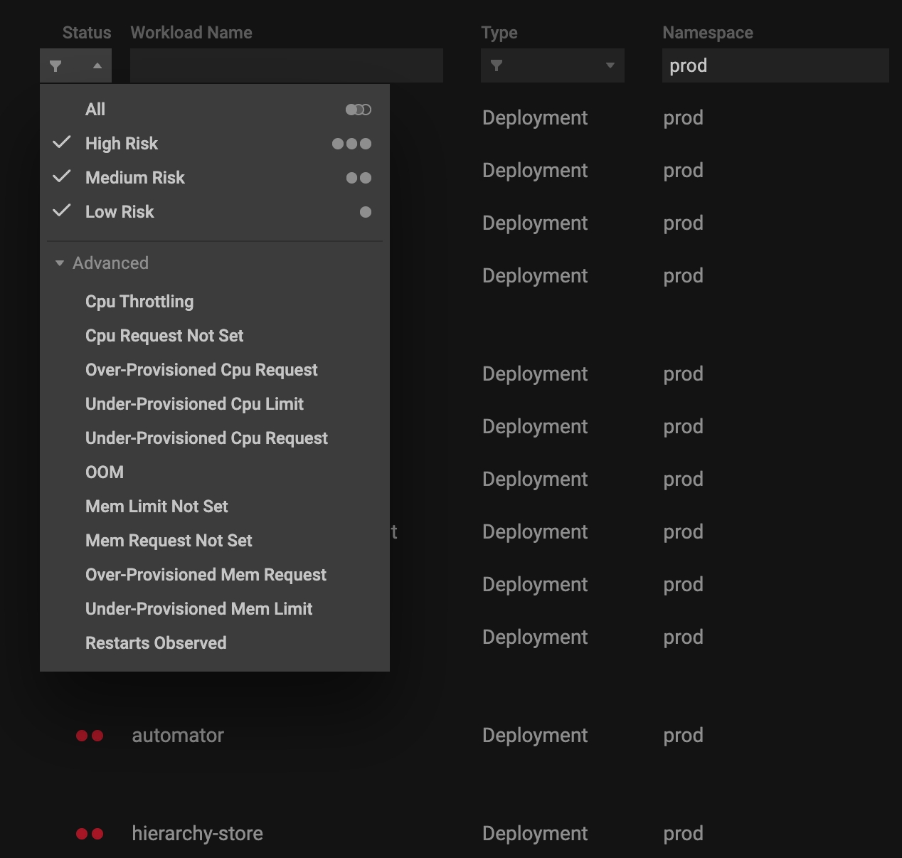Uncheck the Medium Risk filter option

(x=134, y=178)
